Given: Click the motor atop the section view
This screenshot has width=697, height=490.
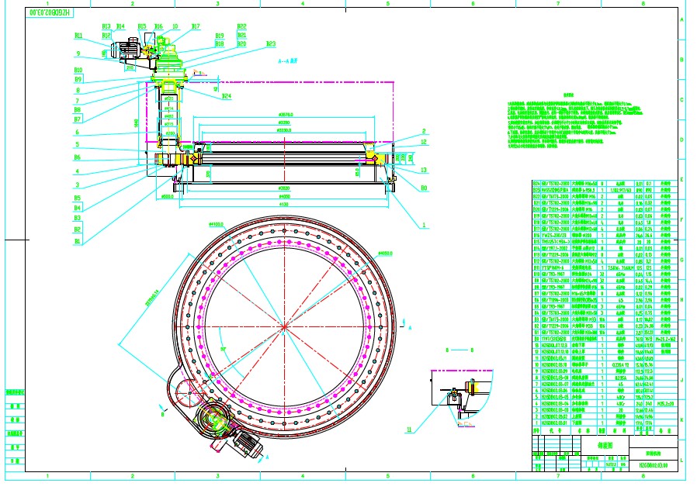Looking at the screenshot, I should point(126,50).
